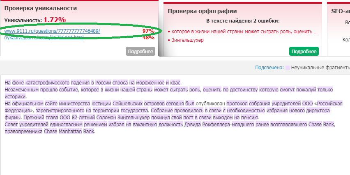Click the Проверка уникальности panel heading
The width and height of the screenshot is (350, 175).
(x=41, y=8)
